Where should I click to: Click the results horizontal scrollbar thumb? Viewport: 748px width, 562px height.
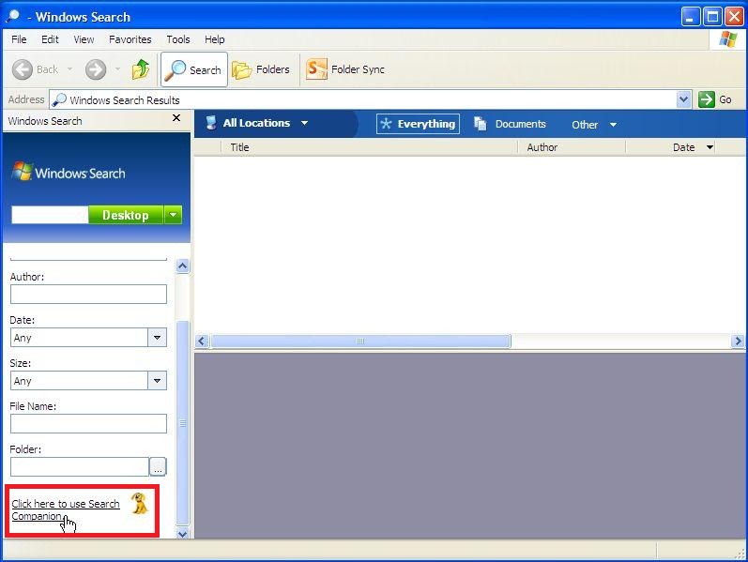[360, 342]
